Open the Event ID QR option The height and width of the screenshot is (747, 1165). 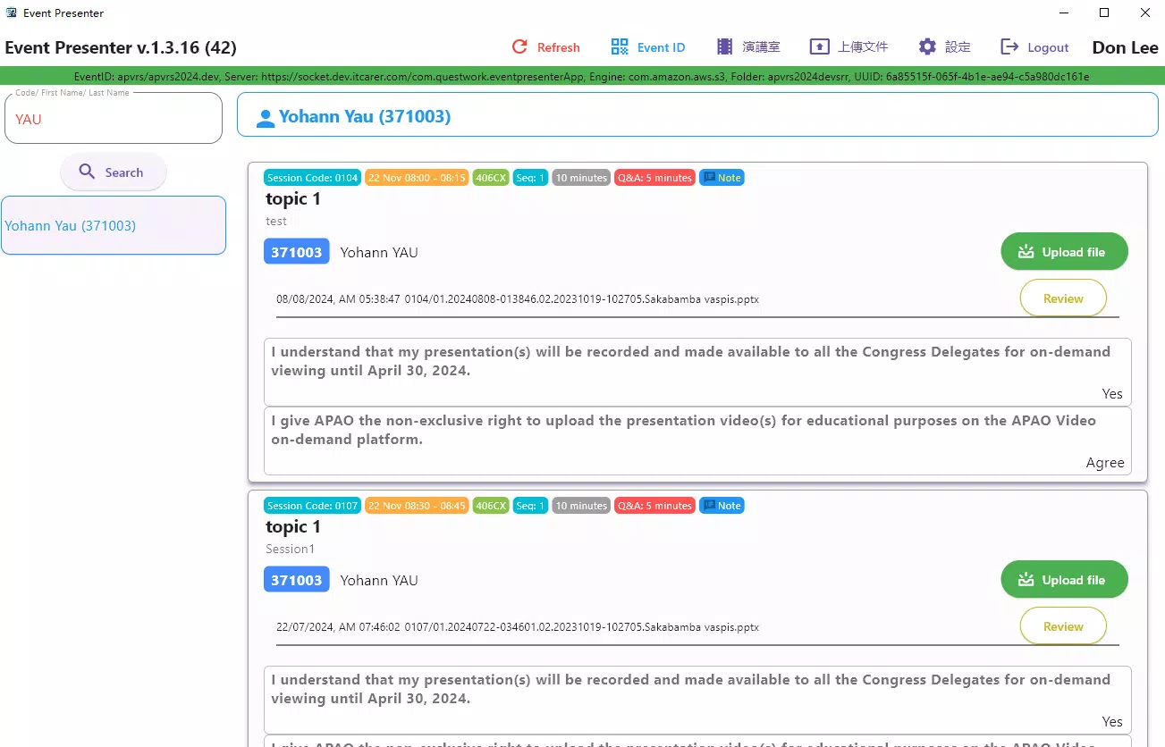(x=648, y=47)
